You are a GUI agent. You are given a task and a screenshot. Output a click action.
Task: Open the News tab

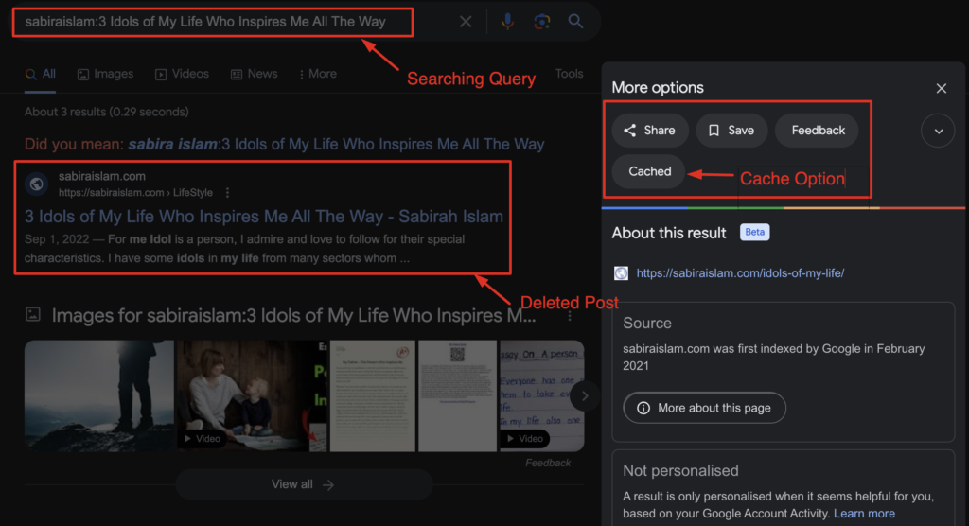pos(254,74)
